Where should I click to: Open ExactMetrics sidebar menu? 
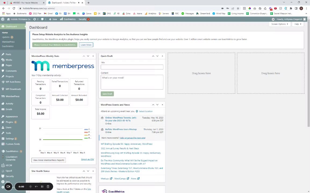pos(12,151)
